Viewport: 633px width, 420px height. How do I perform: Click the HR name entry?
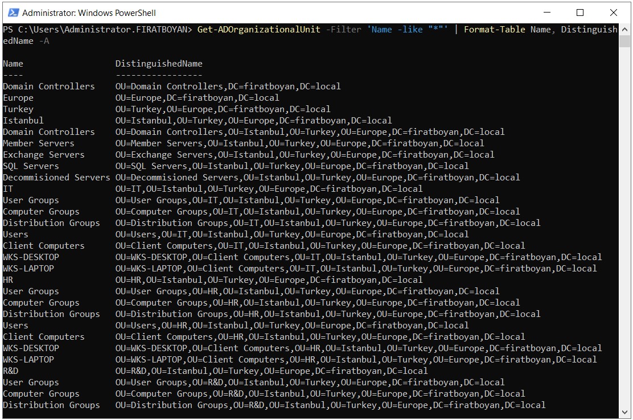coord(7,280)
